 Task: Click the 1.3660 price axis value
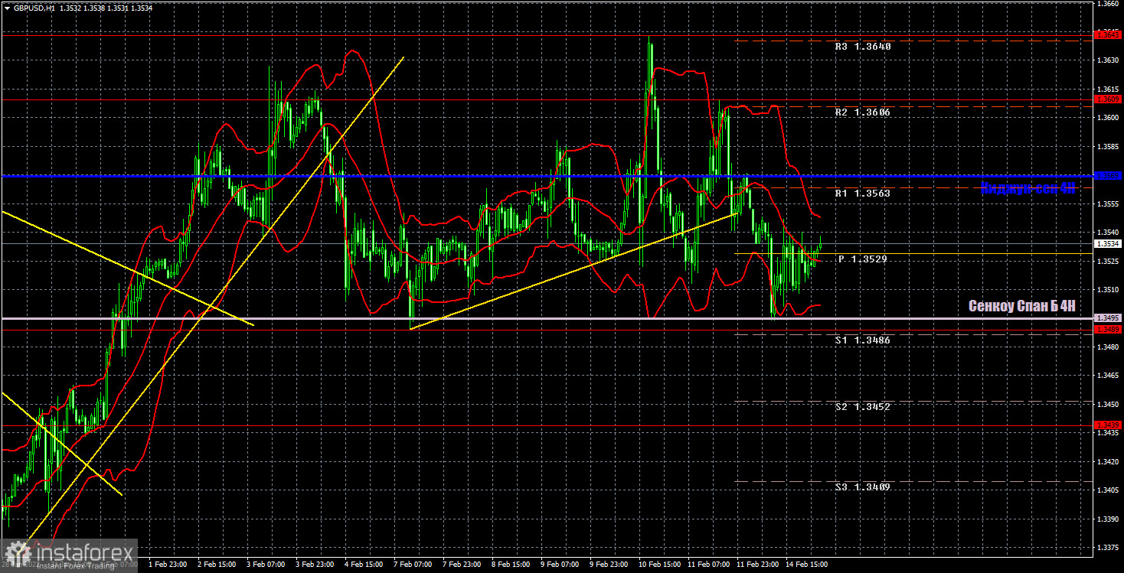coord(1108,4)
